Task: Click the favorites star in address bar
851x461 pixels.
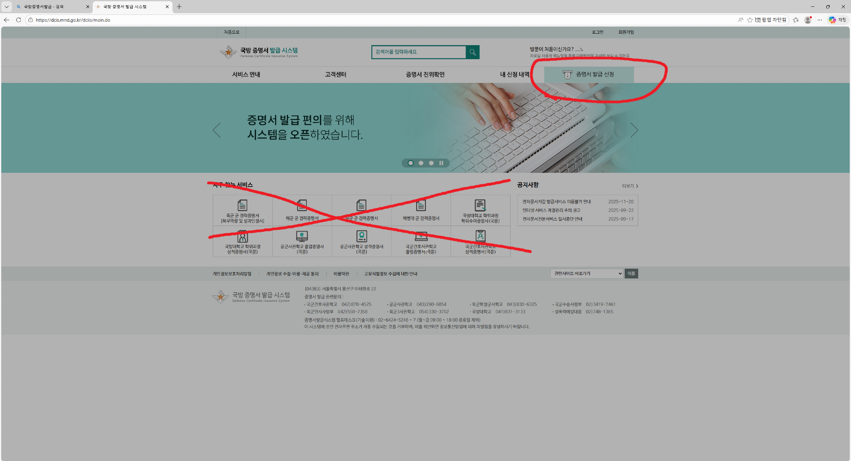Action: pyautogui.click(x=750, y=20)
